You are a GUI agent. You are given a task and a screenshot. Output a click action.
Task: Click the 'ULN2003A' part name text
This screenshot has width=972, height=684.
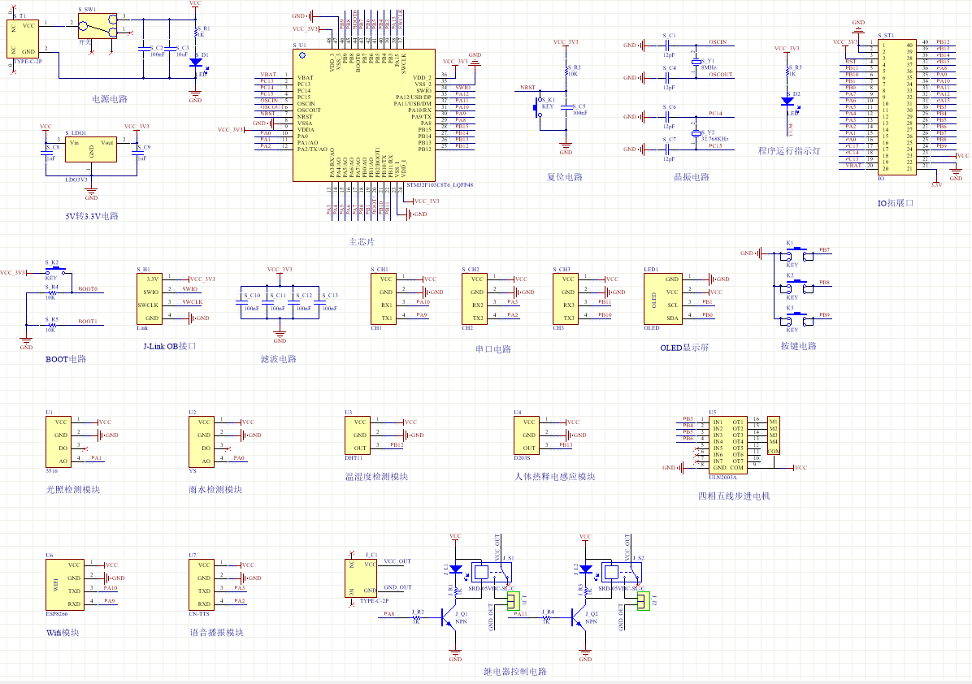click(x=722, y=478)
